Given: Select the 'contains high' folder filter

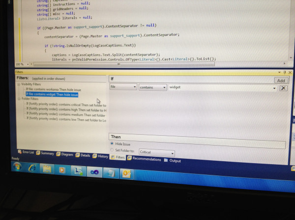Looking at the screenshot, I should (x=66, y=110).
